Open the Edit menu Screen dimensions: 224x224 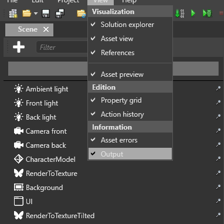tap(38, 2)
